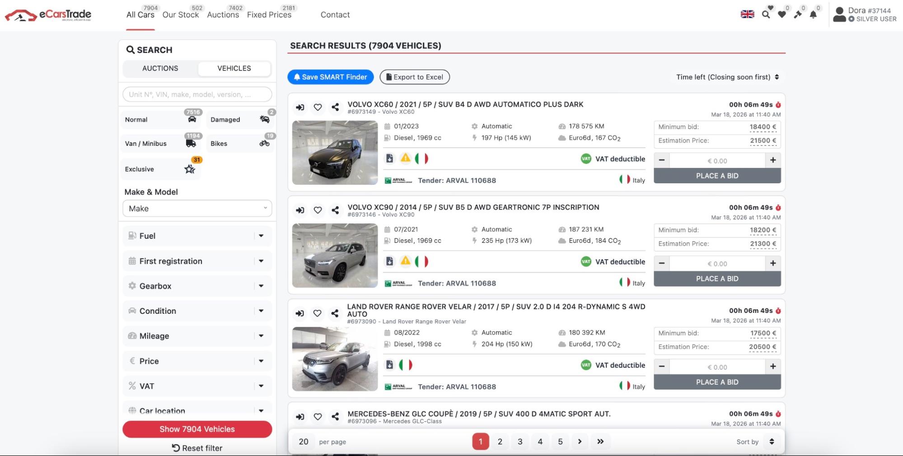Filter by Damaged vehicles
Screen dimensions: 903x456
pos(240,120)
